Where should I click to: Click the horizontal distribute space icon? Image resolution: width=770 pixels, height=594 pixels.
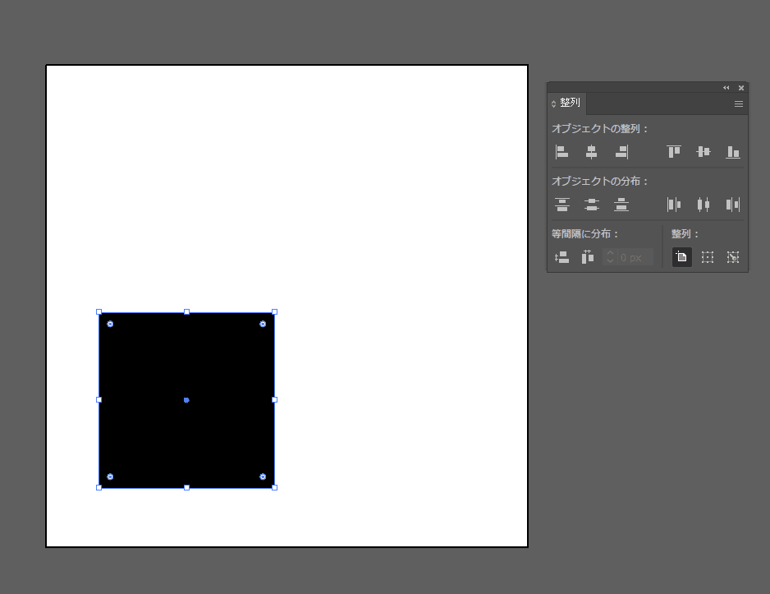pyautogui.click(x=588, y=257)
